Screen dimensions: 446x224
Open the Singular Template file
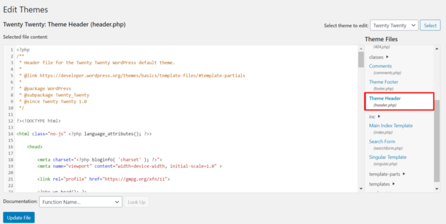388,157
